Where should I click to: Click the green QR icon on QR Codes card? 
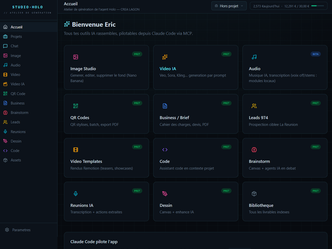click(x=76, y=106)
